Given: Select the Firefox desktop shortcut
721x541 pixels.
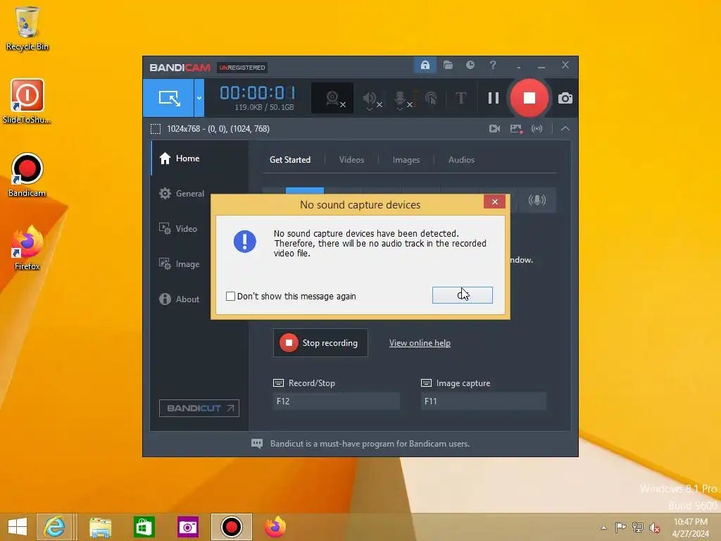Looking at the screenshot, I should [27, 247].
